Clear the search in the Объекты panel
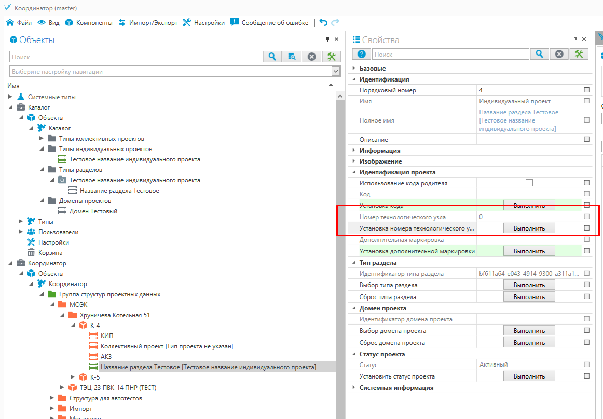 pos(311,57)
